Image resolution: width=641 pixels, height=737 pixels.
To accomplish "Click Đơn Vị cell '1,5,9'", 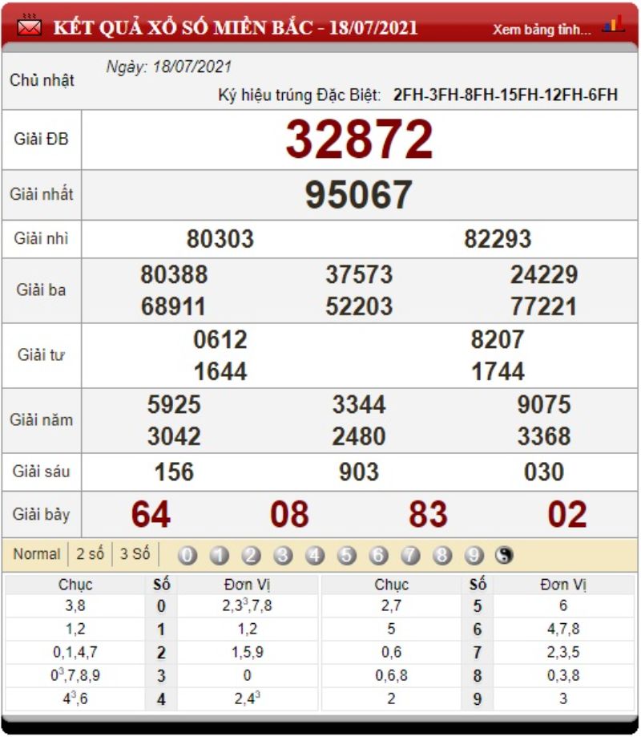I will point(248,653).
